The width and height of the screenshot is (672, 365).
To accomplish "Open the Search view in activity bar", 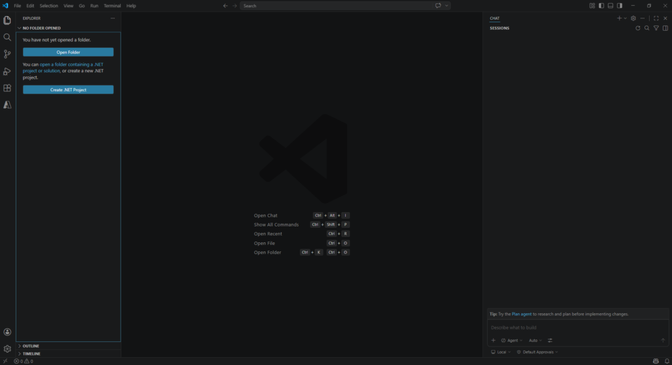I will click(7, 37).
